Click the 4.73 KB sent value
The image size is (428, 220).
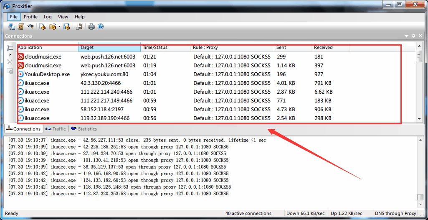coord(286,109)
